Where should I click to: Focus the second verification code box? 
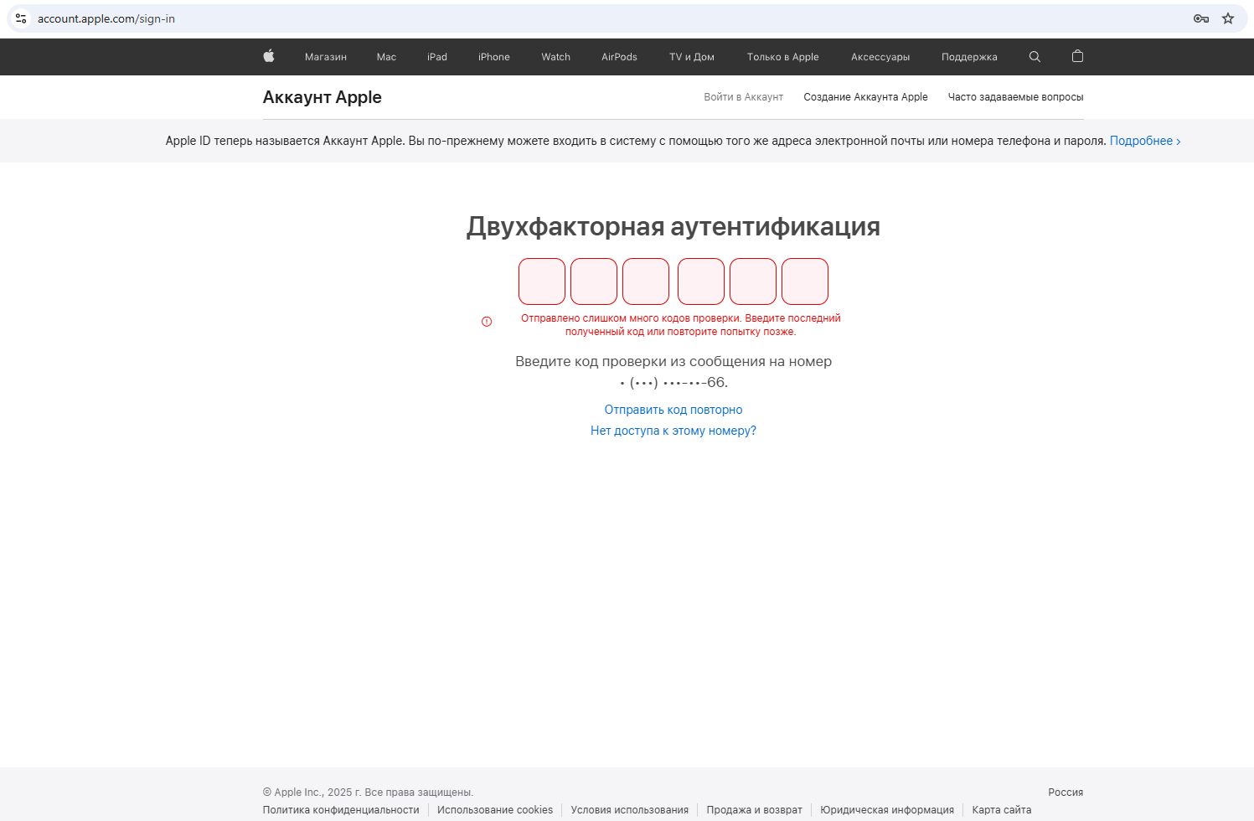(594, 281)
